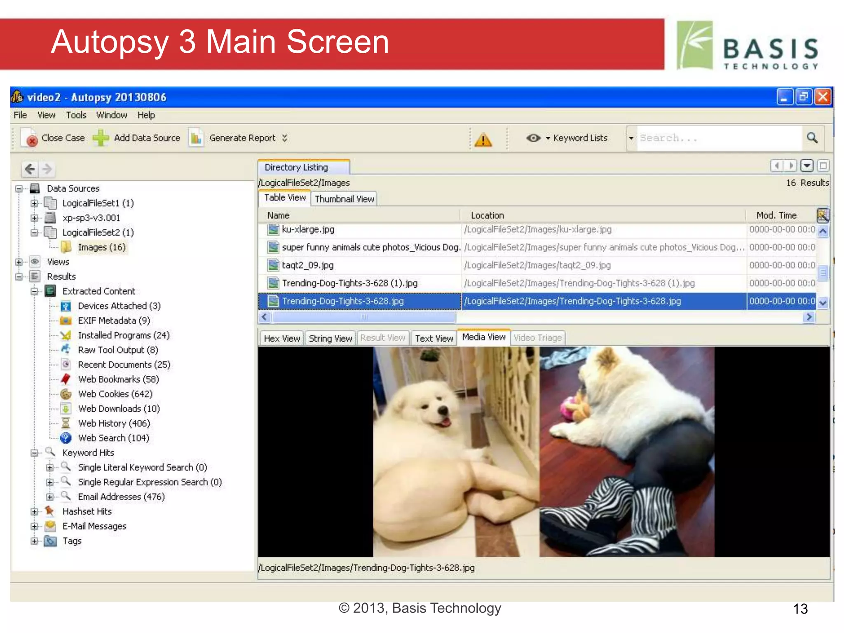This screenshot has height=633, width=844.
Task: Switch to the Hex View tab
Action: [282, 338]
